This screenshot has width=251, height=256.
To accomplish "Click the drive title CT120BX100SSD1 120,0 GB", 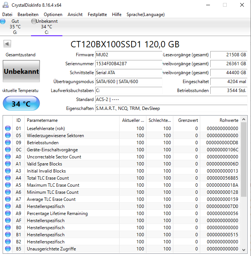I will (125, 44).
